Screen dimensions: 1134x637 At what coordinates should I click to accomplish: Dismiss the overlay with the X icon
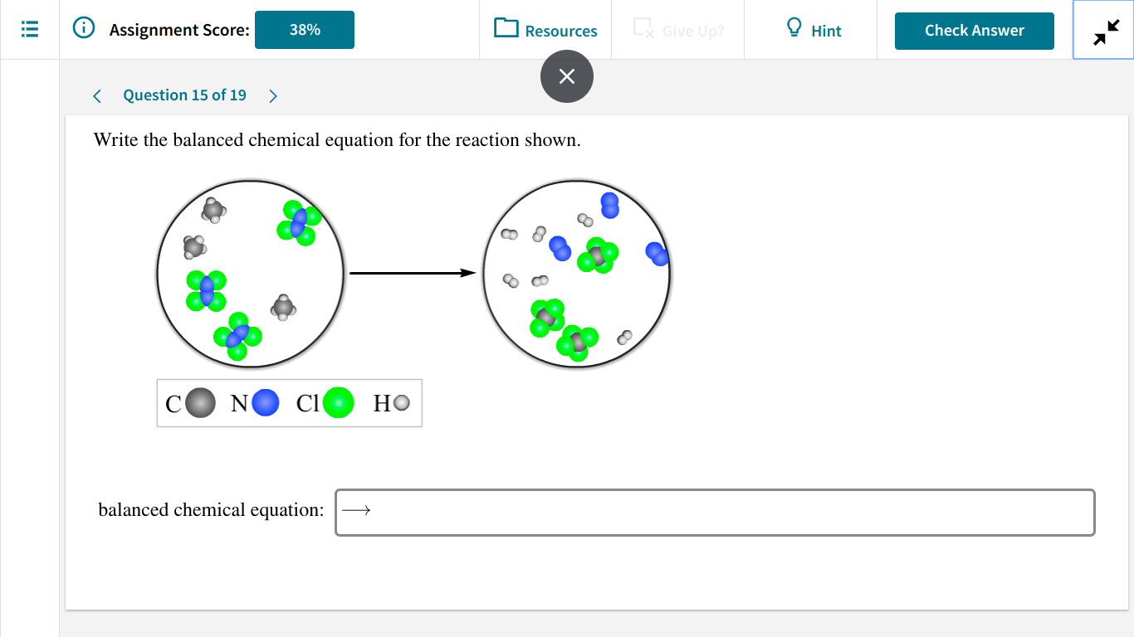click(x=567, y=76)
